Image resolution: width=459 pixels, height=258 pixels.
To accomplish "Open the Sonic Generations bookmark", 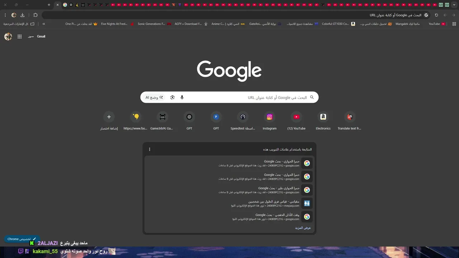I will pos(154,24).
